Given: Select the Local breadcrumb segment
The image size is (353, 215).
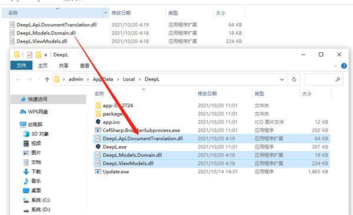Looking at the screenshot, I should point(129,79).
